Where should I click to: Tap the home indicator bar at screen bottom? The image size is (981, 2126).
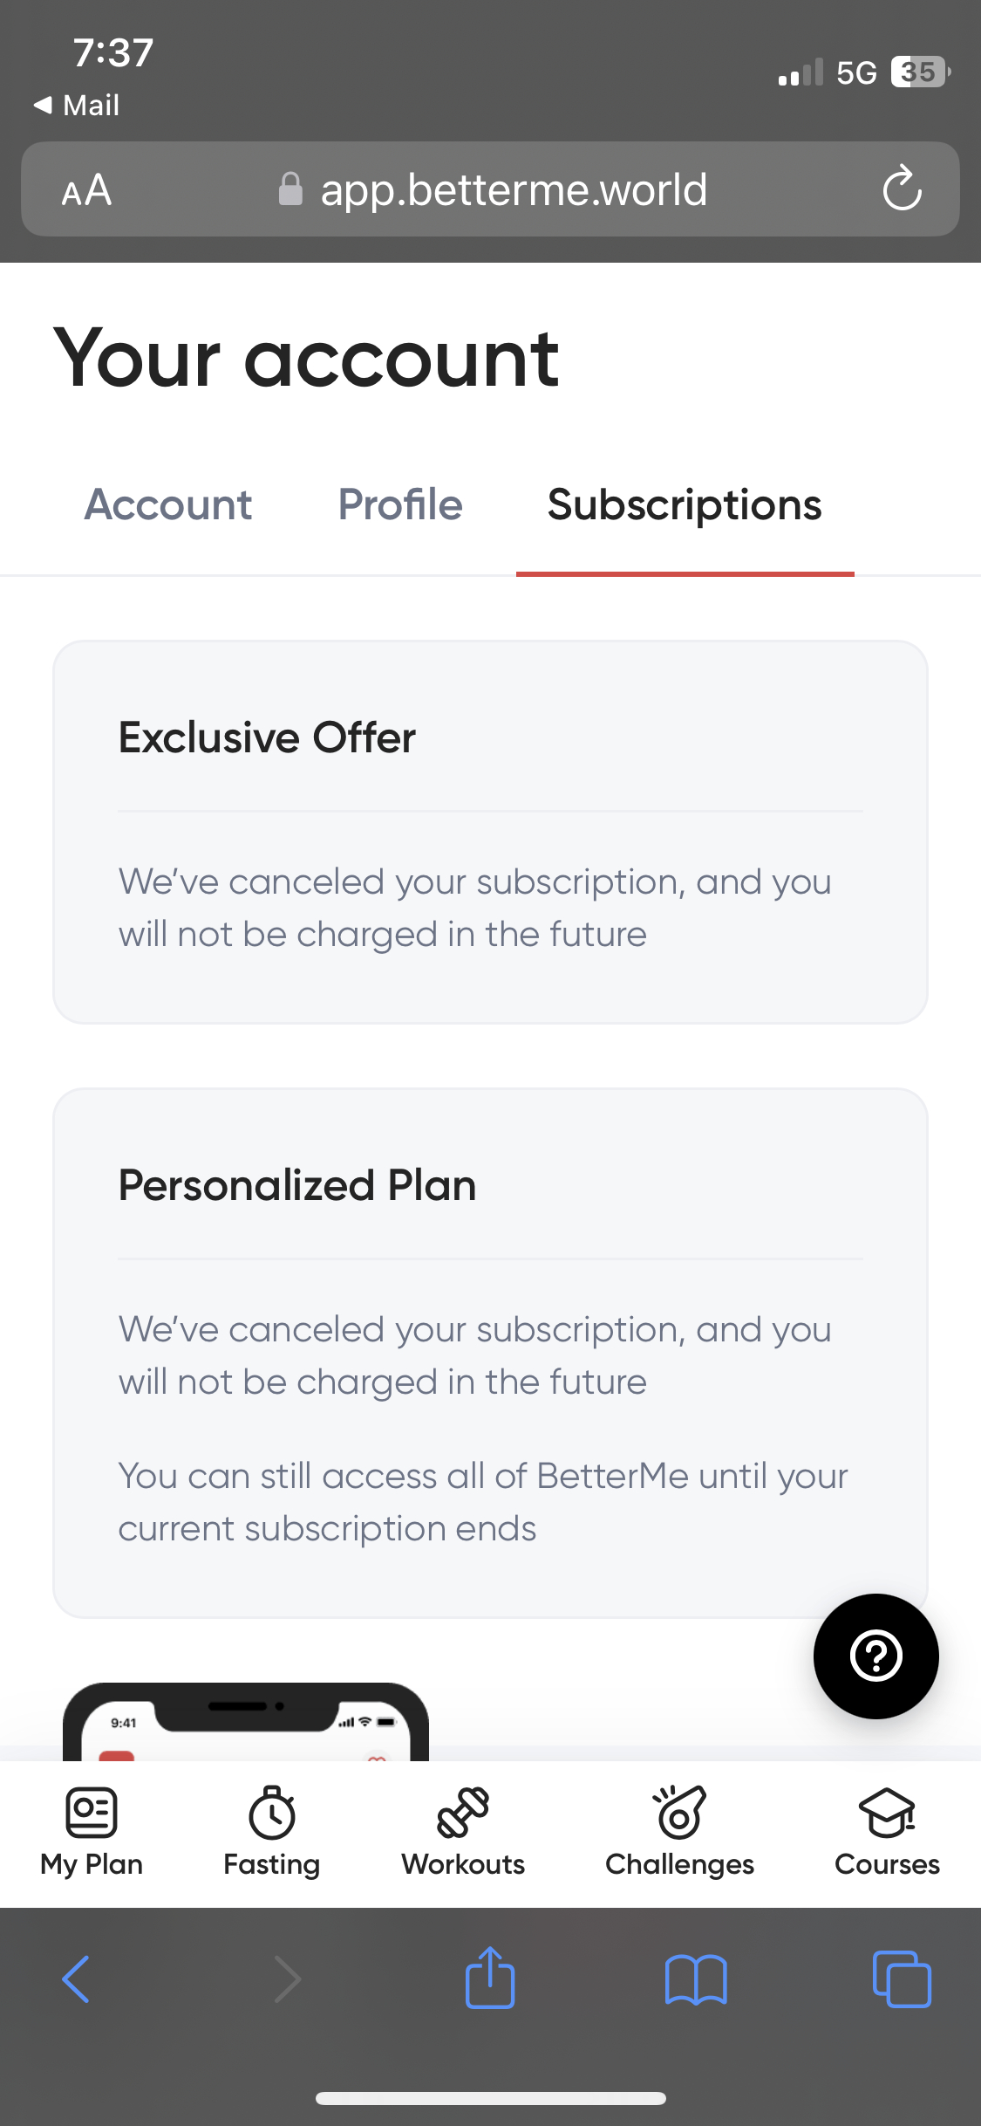(490, 2098)
